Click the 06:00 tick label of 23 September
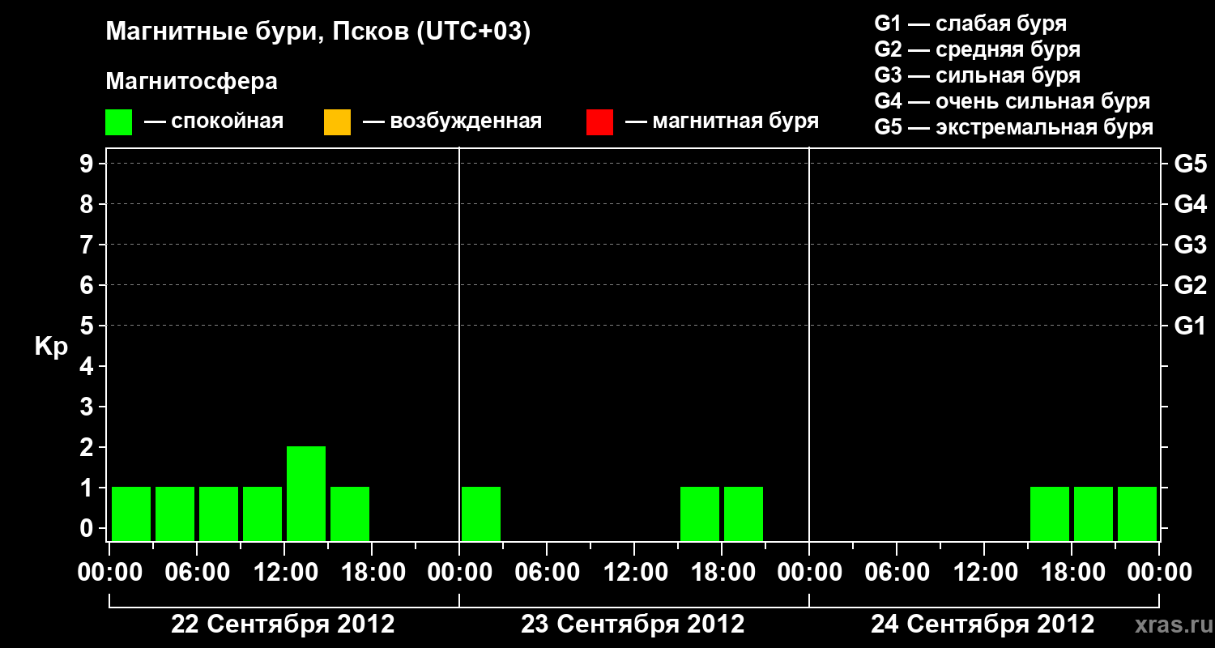Viewport: 1215px width, 648px height. (x=547, y=573)
